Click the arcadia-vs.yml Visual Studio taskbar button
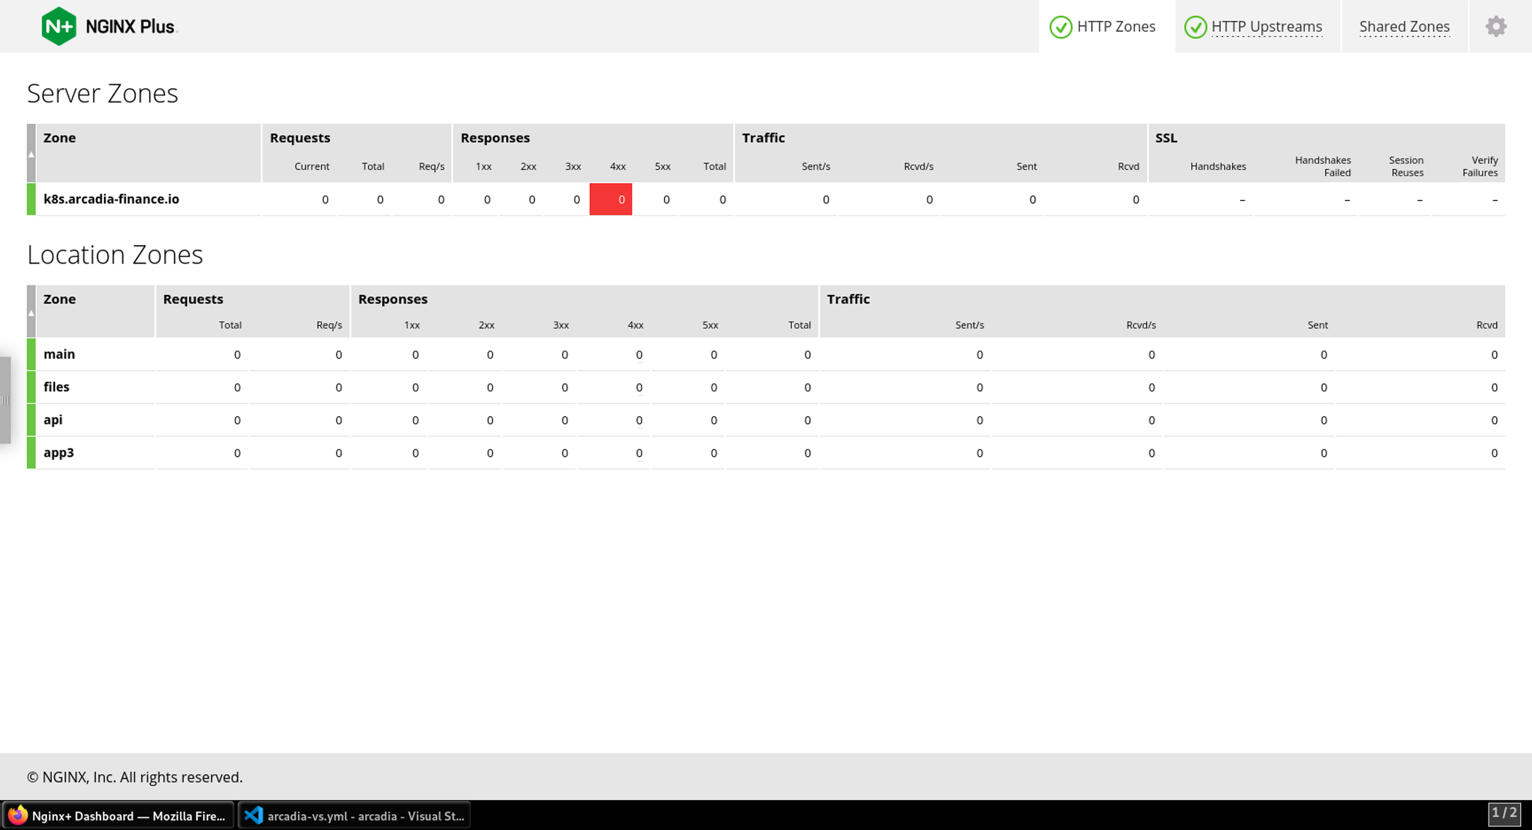The image size is (1532, 830). click(354, 815)
